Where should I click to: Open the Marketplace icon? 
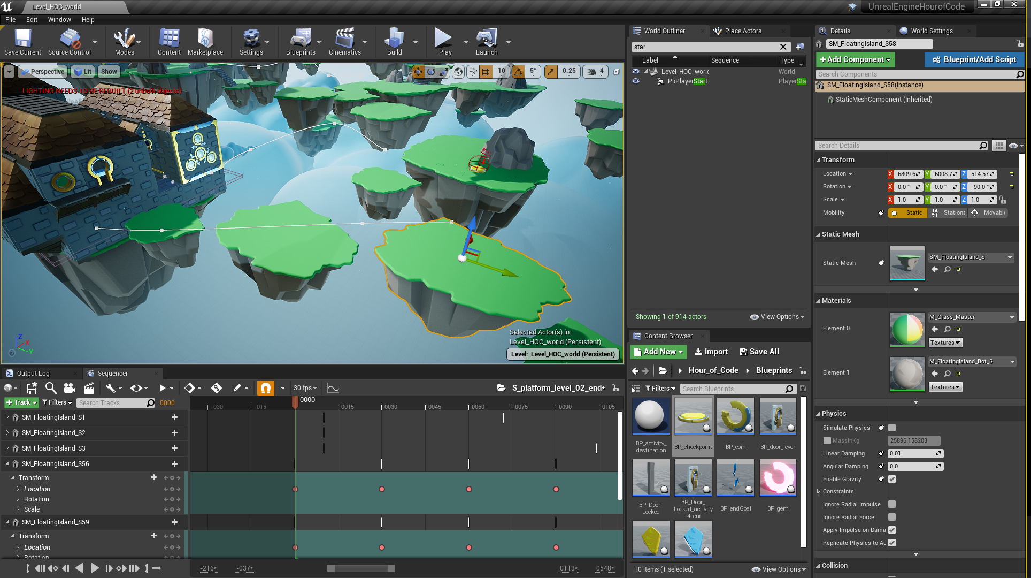(x=205, y=42)
